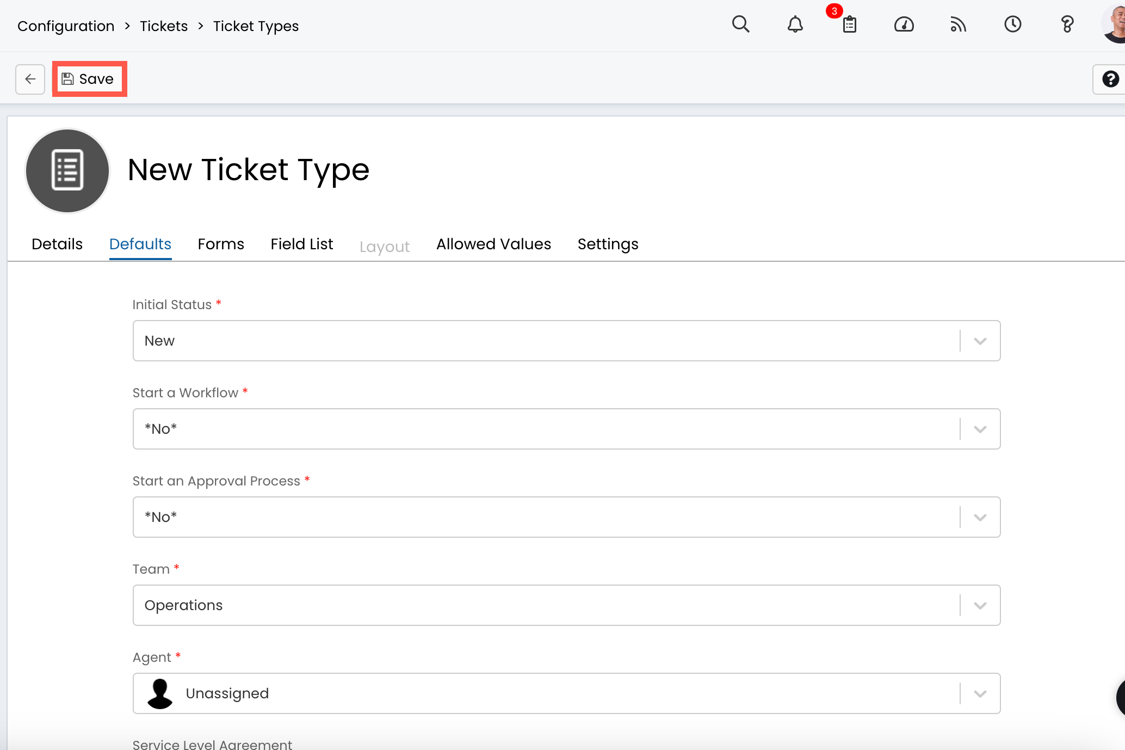Expand the Start an Approval Process dropdown
Image resolution: width=1125 pixels, height=750 pixels.
pos(980,517)
